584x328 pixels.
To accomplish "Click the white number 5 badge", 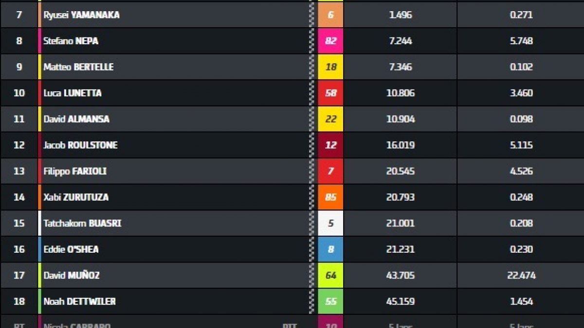I will [x=330, y=224].
